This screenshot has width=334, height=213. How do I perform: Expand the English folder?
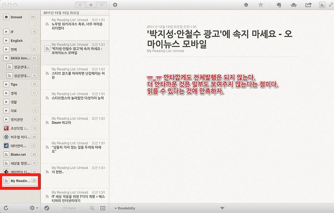(x=6, y=40)
